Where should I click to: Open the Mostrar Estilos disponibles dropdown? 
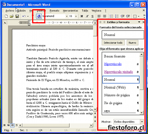142,122
